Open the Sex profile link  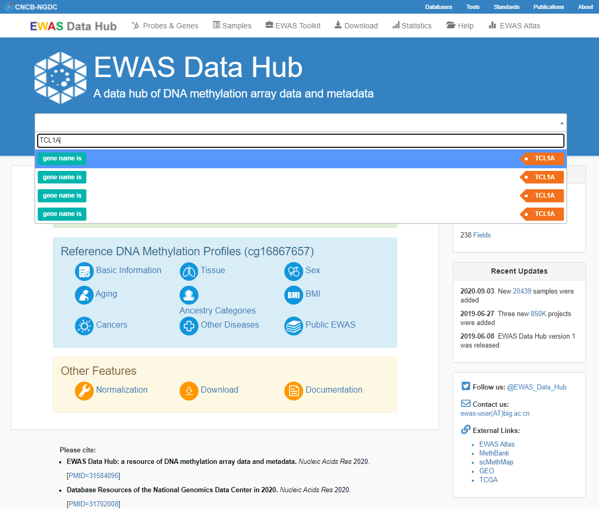[x=313, y=270]
